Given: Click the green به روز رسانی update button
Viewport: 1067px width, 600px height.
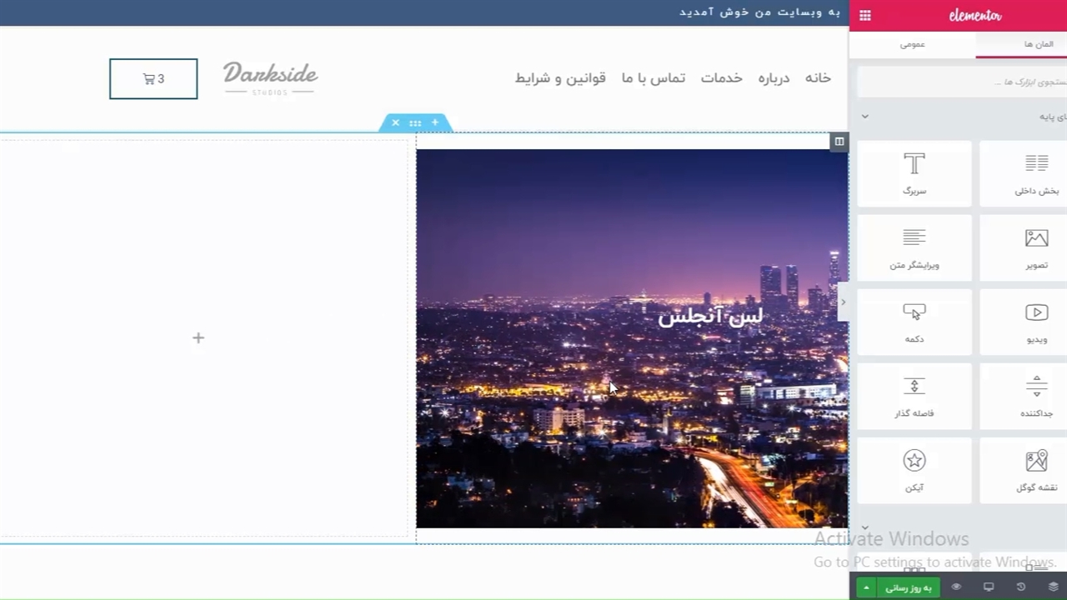Looking at the screenshot, I should (x=908, y=587).
